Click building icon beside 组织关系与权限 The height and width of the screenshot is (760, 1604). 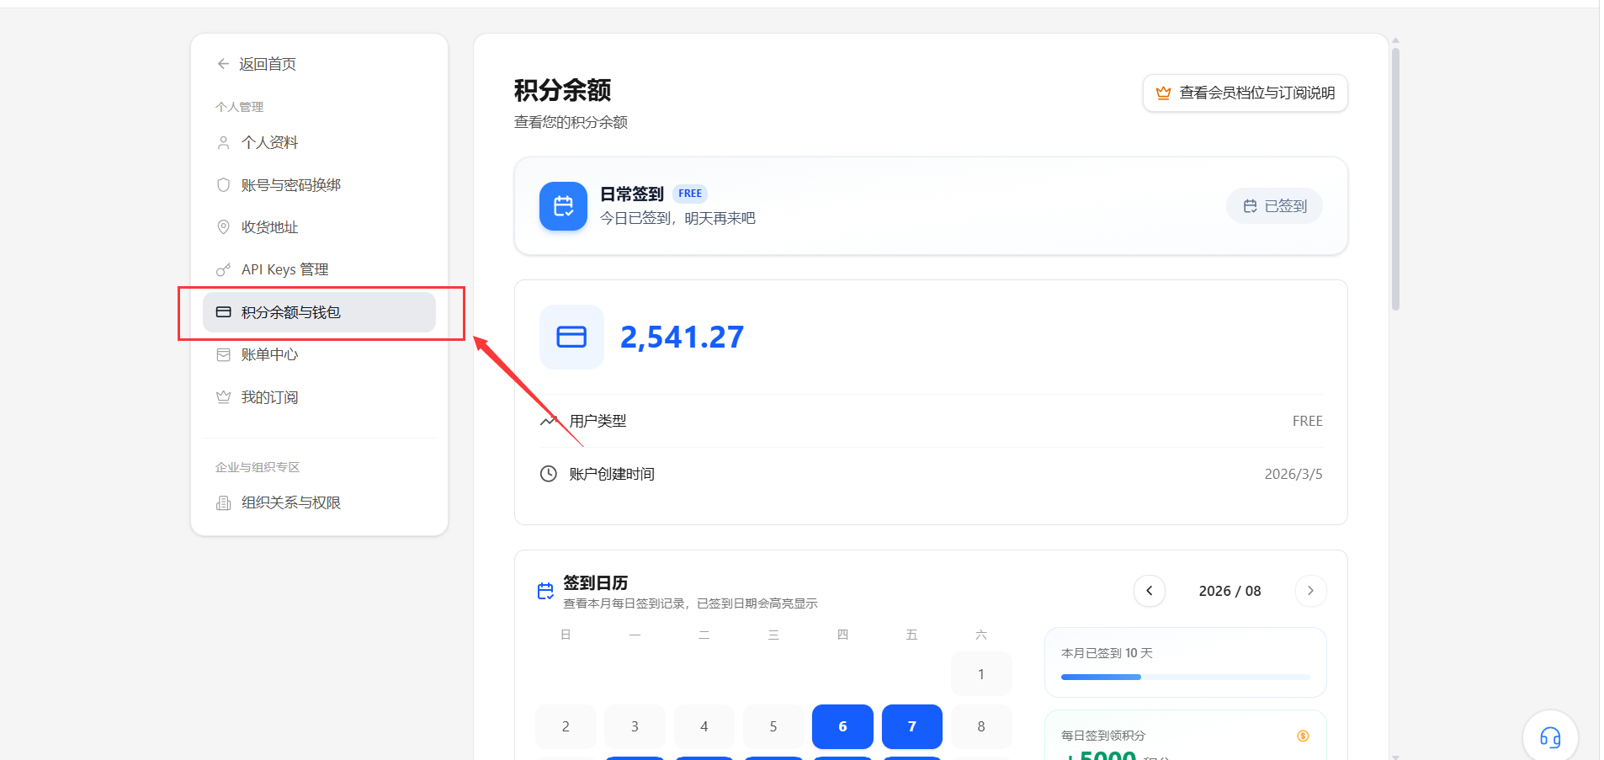pyautogui.click(x=223, y=502)
